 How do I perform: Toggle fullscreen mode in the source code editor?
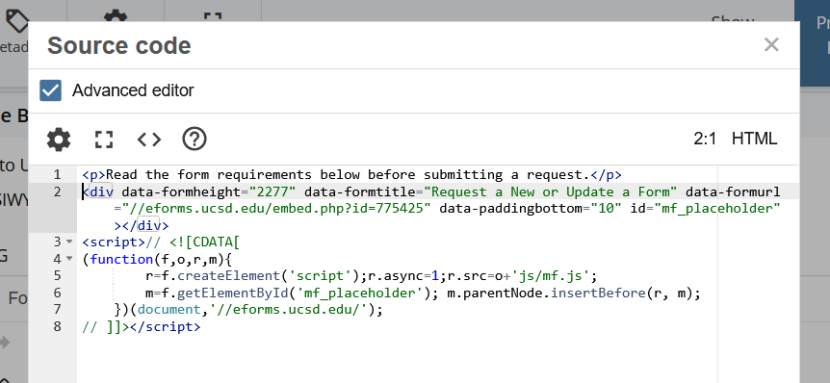(x=104, y=140)
